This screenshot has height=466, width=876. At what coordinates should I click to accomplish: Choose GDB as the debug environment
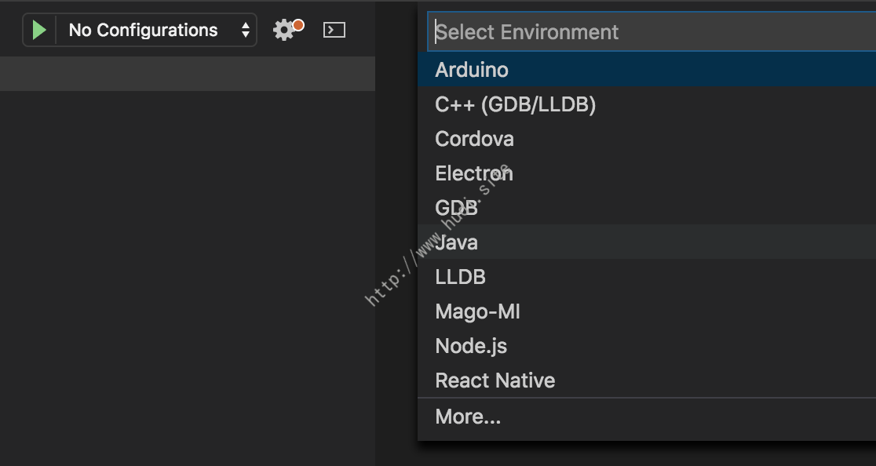647,208
